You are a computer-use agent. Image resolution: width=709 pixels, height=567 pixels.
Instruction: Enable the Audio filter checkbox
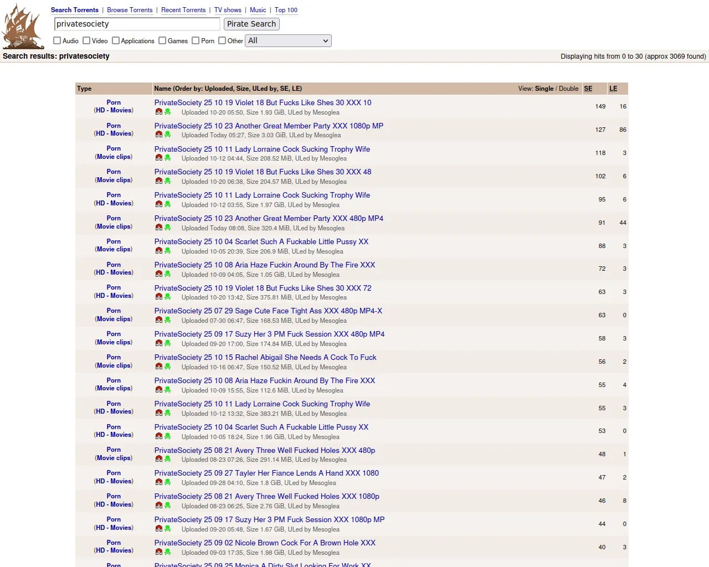(x=57, y=40)
